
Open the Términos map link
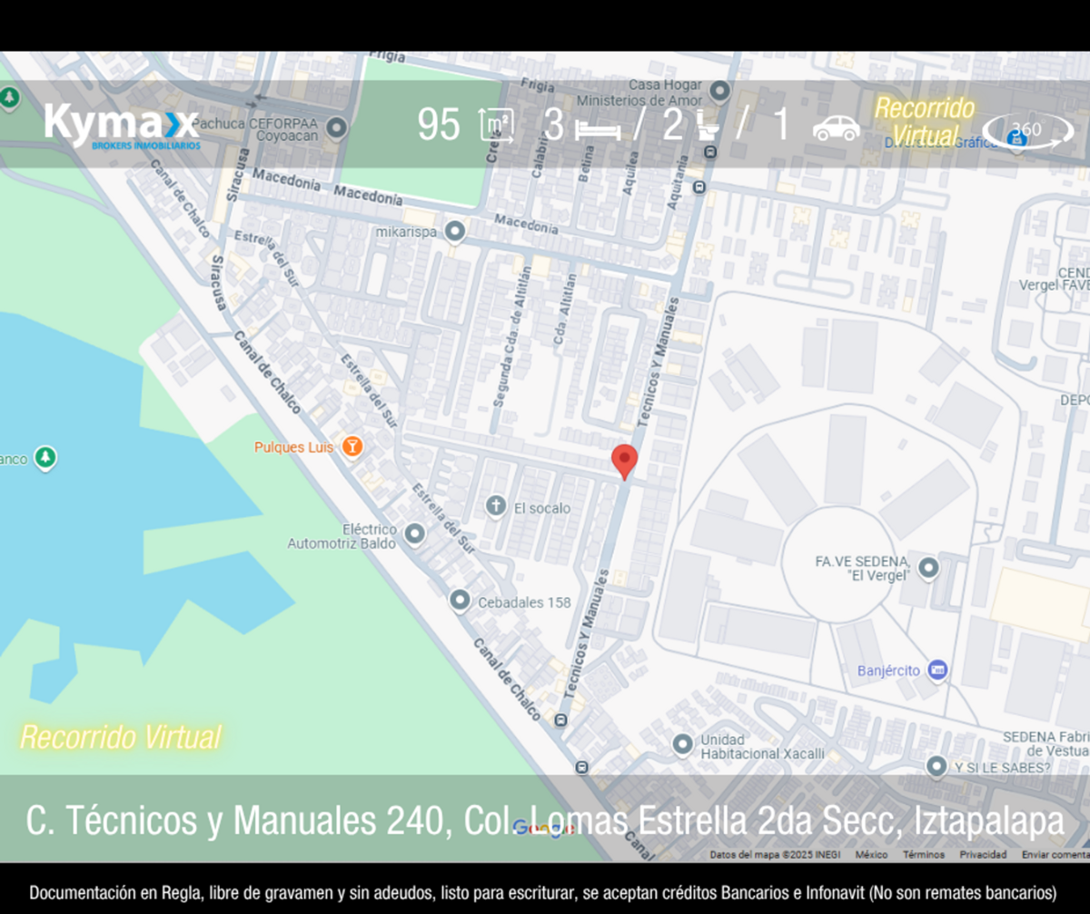922,854
